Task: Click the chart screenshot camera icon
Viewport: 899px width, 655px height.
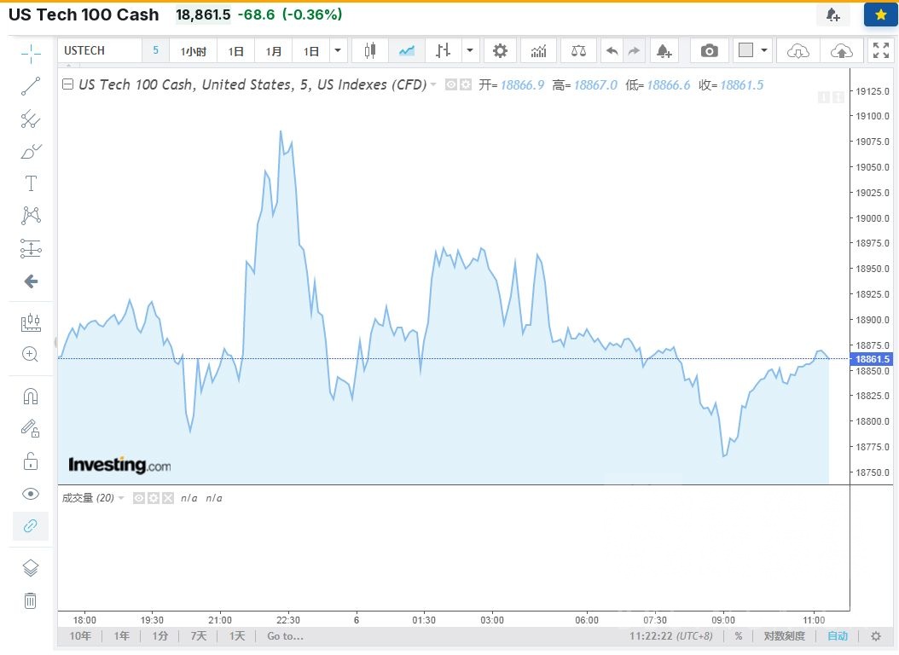Action: tap(709, 50)
